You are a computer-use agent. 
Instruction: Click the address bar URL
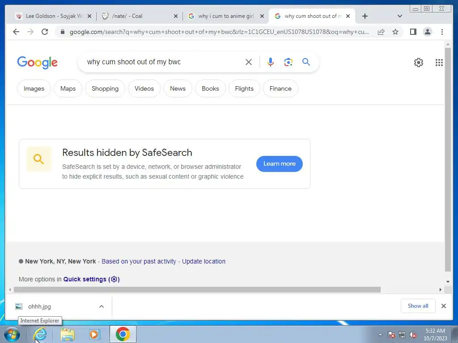219,32
